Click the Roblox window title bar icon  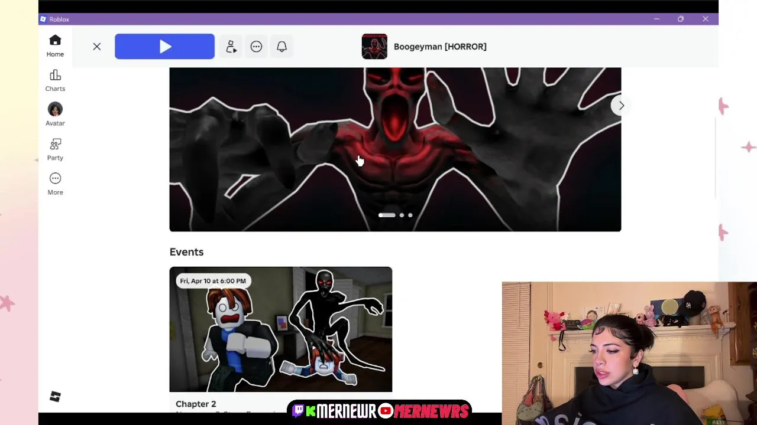point(43,19)
